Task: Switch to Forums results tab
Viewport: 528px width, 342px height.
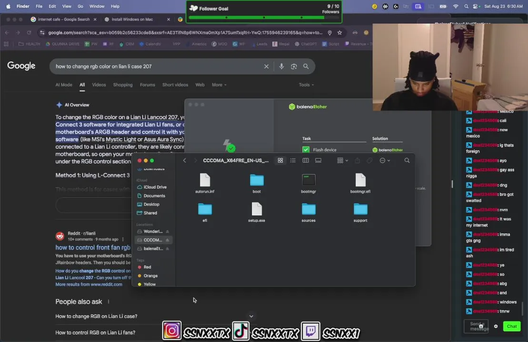Action: coord(148,85)
